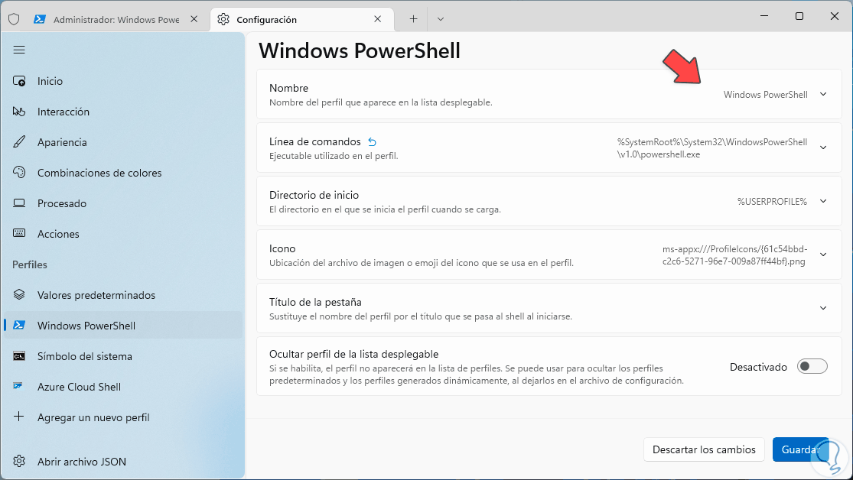Screen dimensions: 853x480
Task: Click the hamburger menu icon
Action: pyautogui.click(x=19, y=50)
